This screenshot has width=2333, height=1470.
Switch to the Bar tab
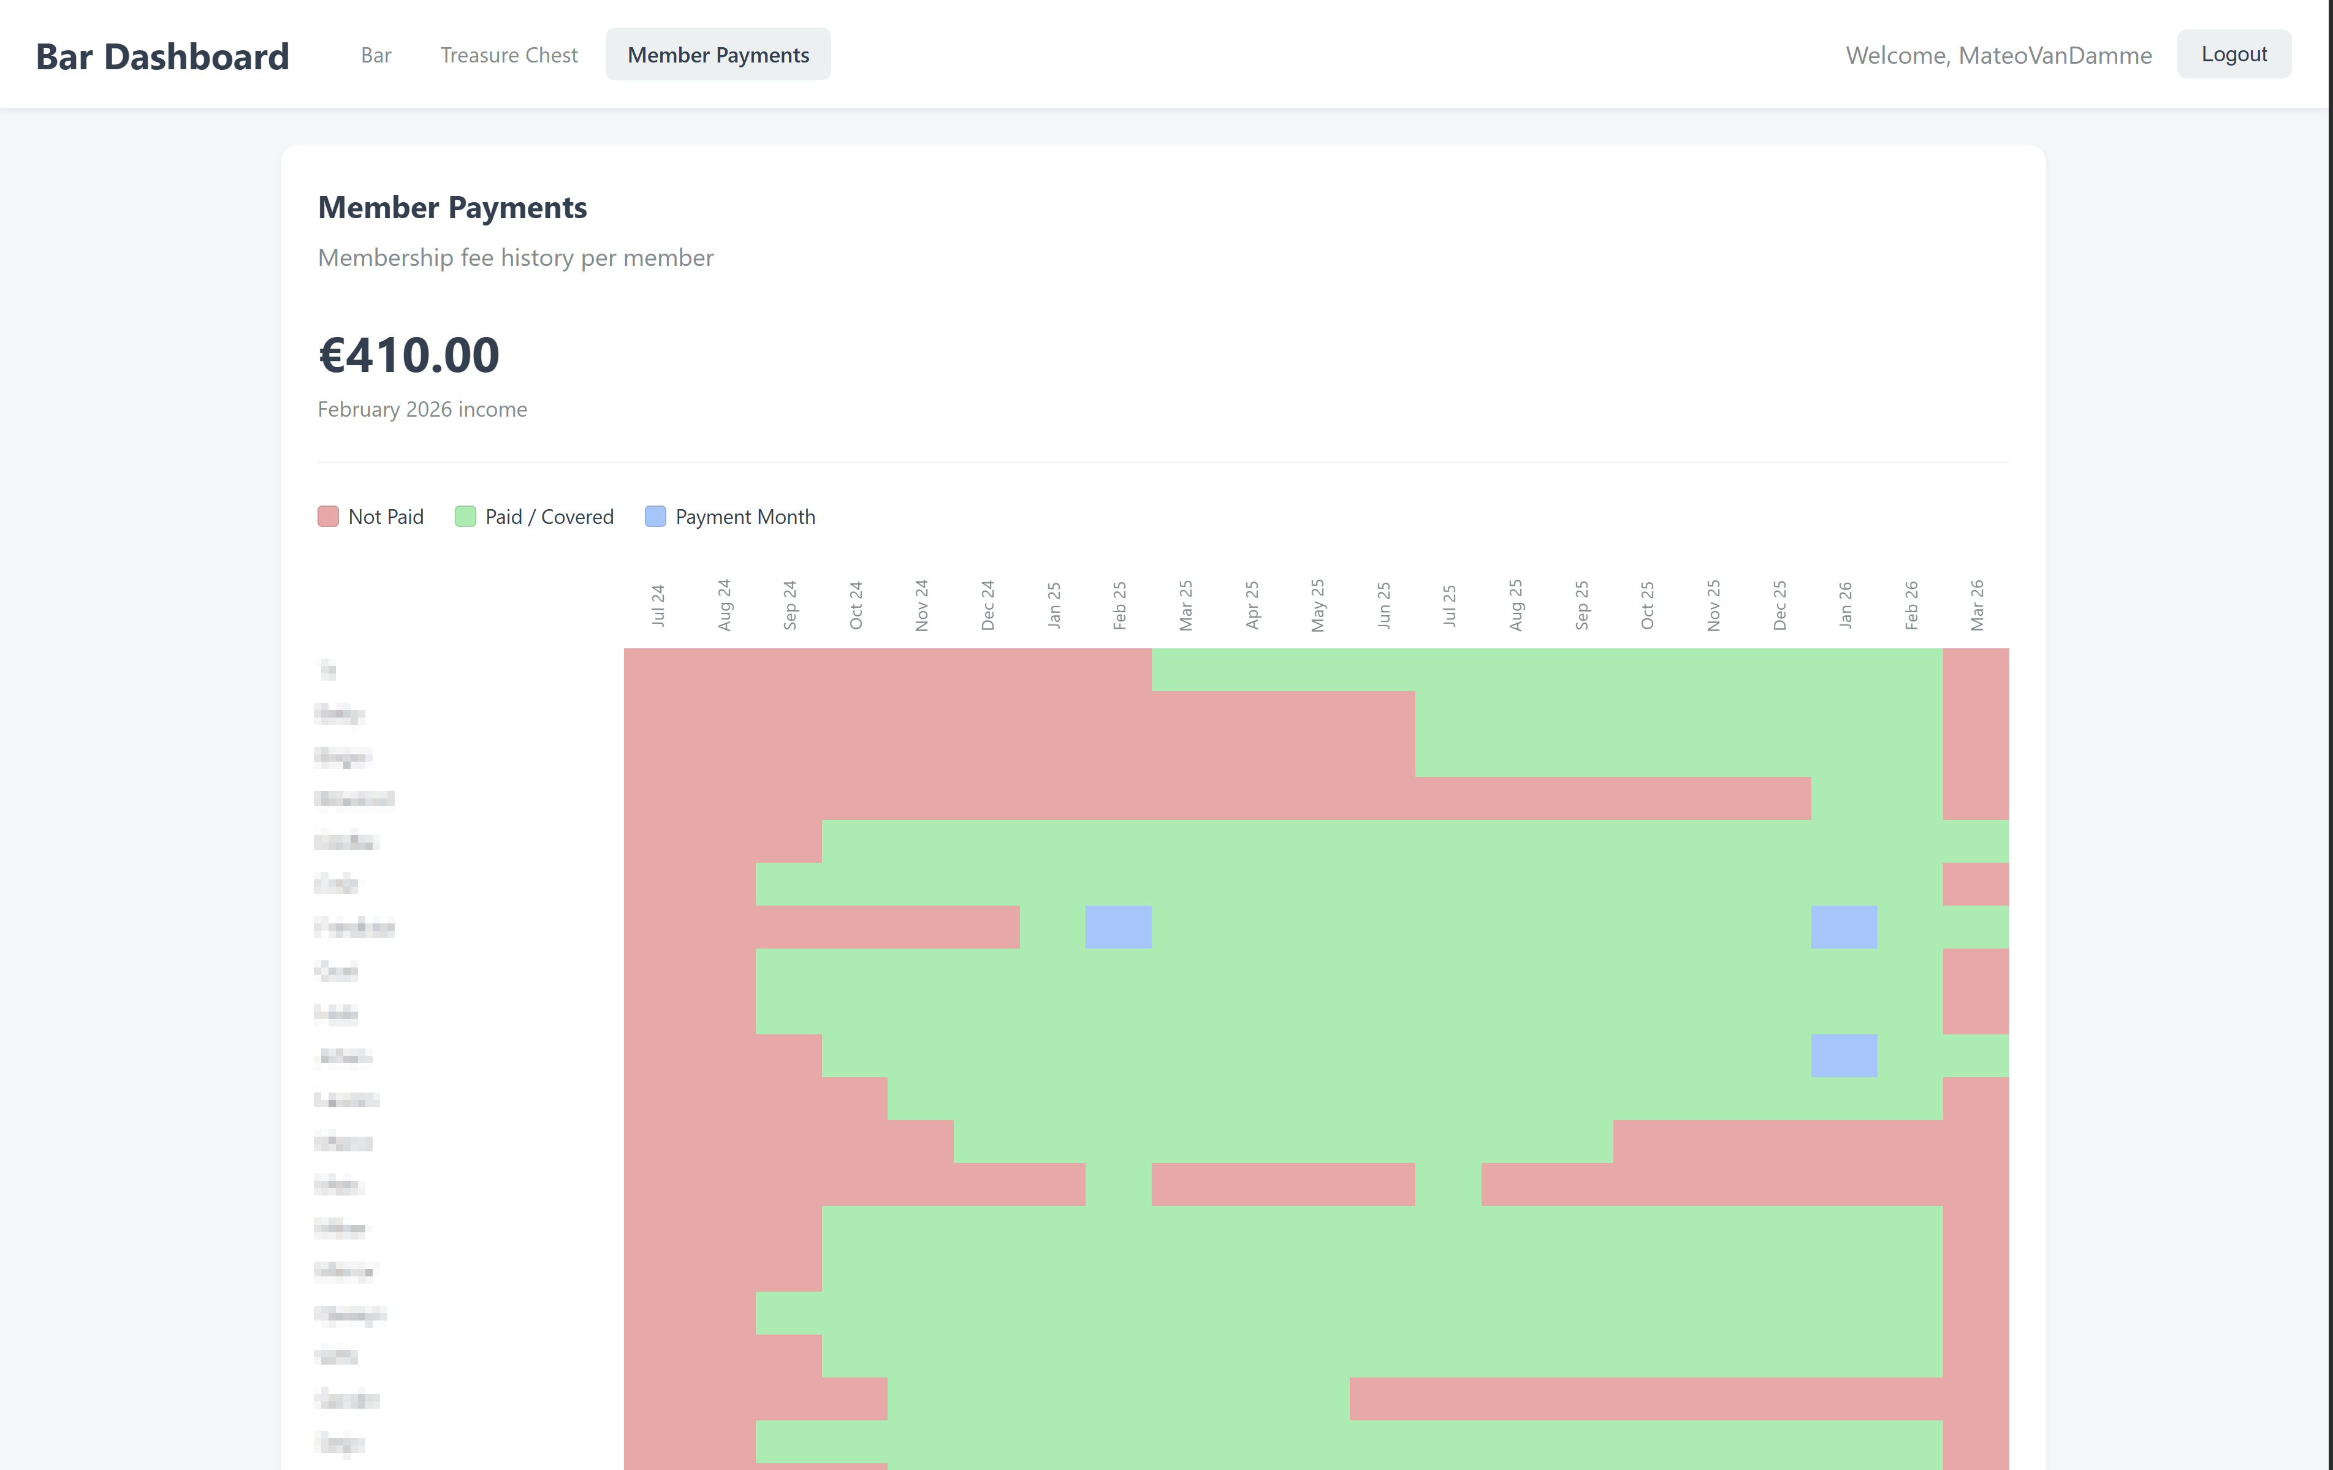point(375,55)
